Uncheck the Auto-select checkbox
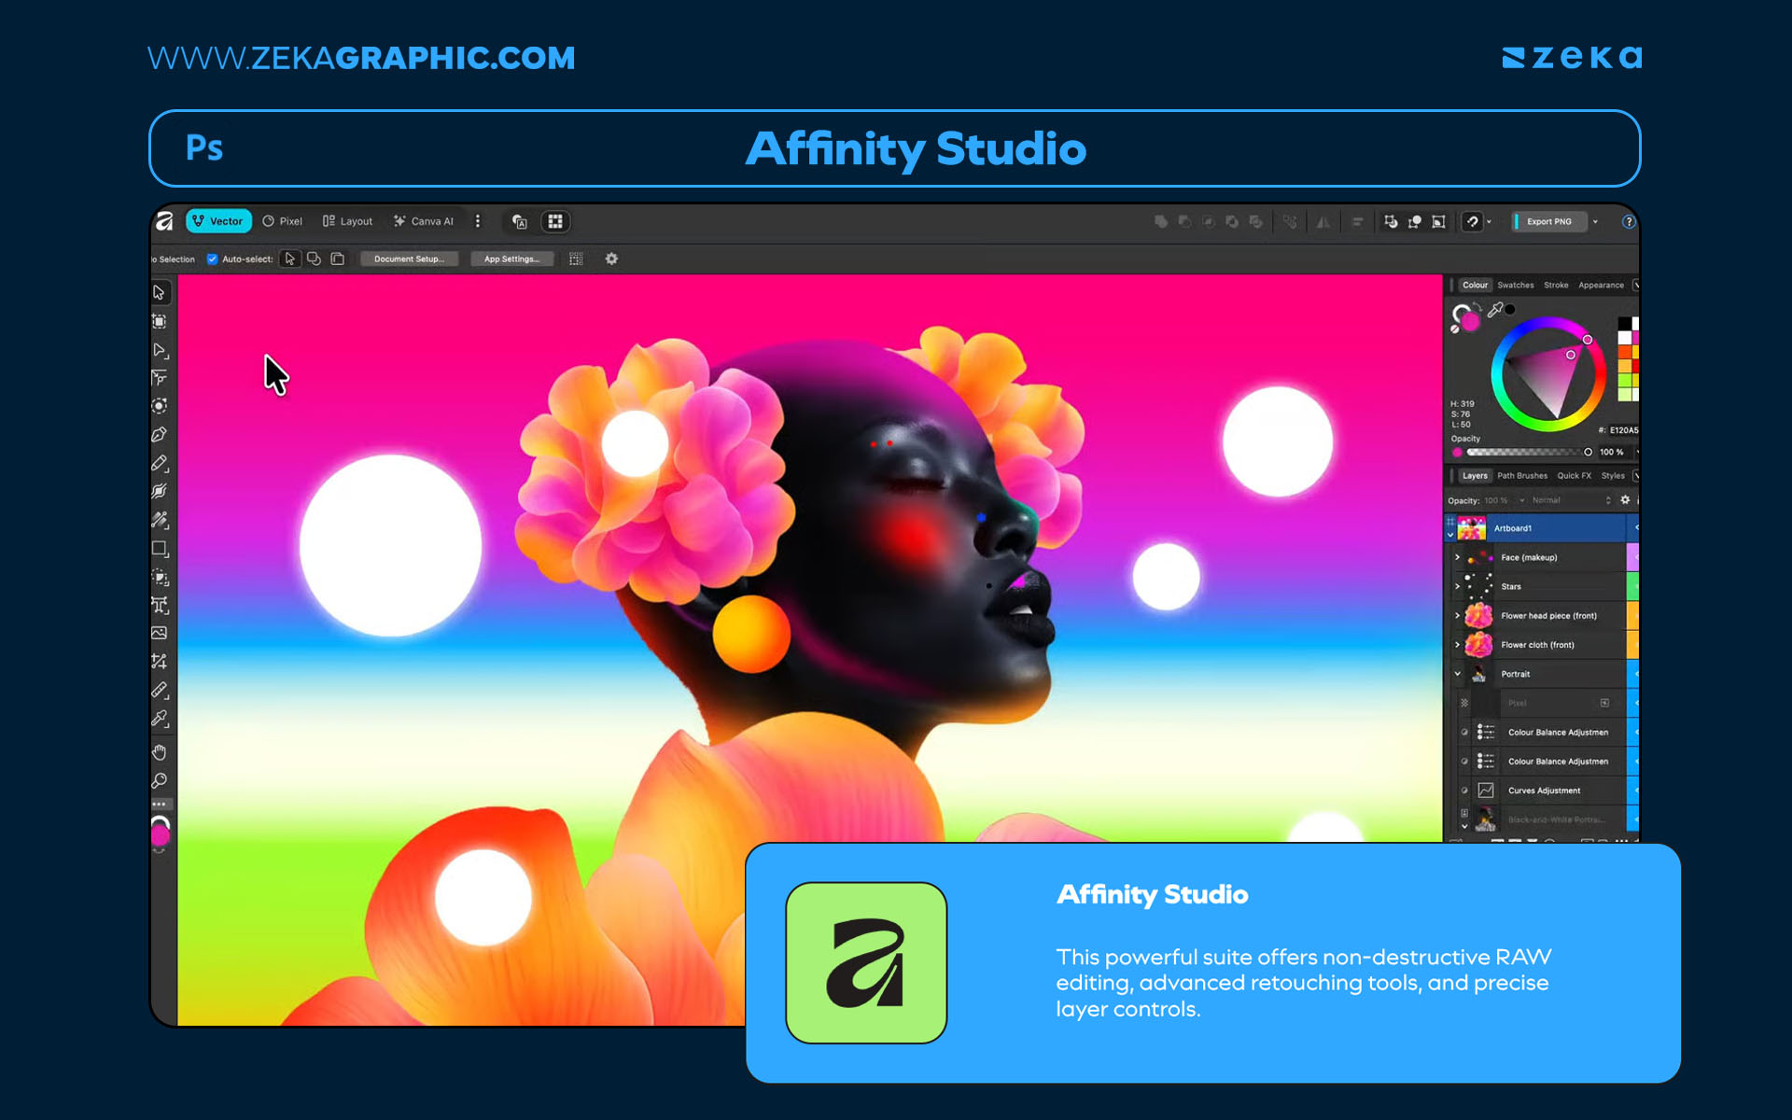The width and height of the screenshot is (1792, 1120). point(212,259)
